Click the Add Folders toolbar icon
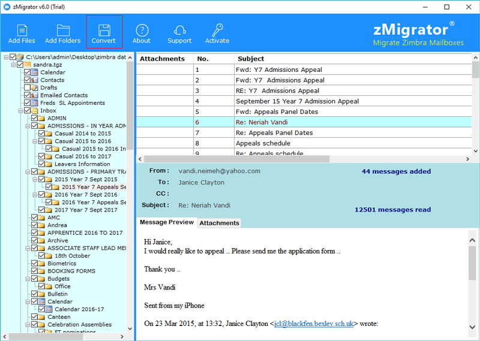Image resolution: width=480 pixels, height=341 pixels. (63, 31)
